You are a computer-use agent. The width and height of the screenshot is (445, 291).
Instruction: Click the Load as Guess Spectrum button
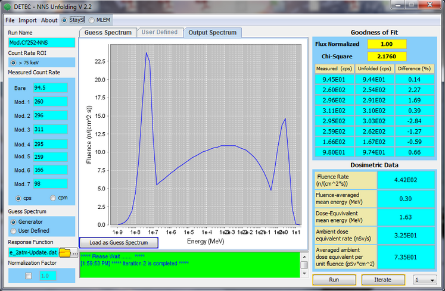pyautogui.click(x=119, y=243)
